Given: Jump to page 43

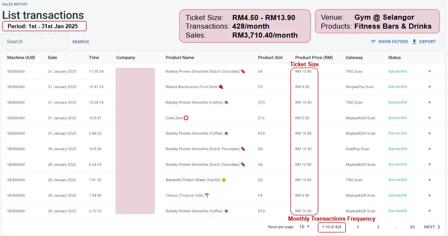Looking at the screenshot, I should point(412,227).
